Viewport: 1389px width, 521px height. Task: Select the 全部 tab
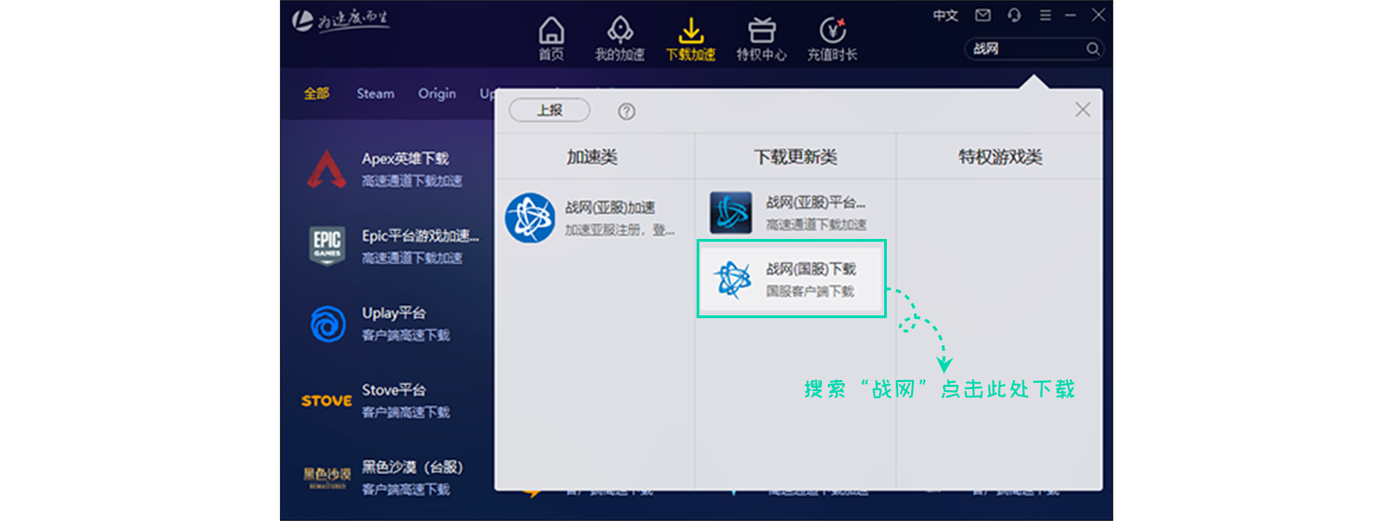(317, 93)
